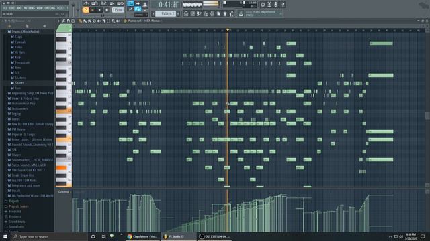Click the plug-shaped icon in the view toolbar
The image size is (430, 241).
tap(225, 13)
